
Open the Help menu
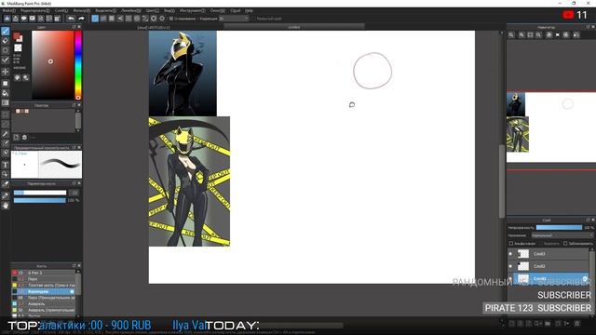click(249, 10)
